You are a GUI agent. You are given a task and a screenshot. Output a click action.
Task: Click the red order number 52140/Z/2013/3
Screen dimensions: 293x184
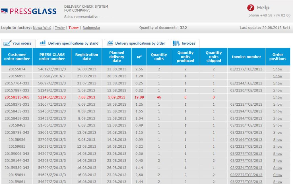coord(52,97)
